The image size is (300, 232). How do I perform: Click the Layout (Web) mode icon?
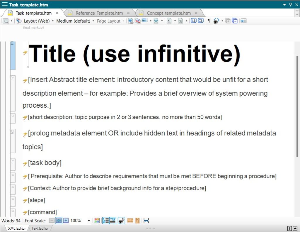tap(18, 21)
